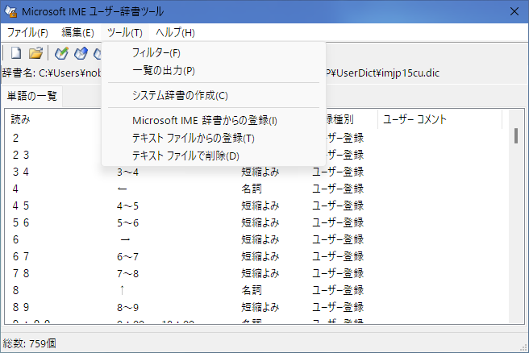This screenshot has width=529, height=353.
Task: Click 短縮よみ in the 8～9 row
Action: 260,307
